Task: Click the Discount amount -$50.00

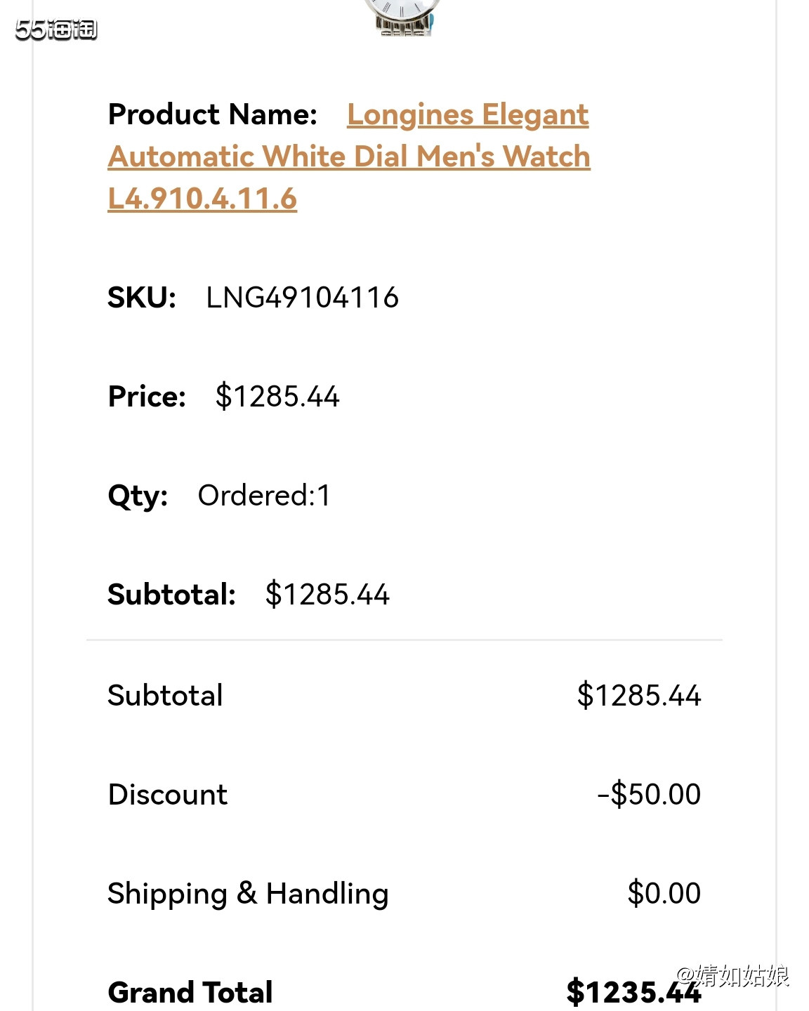Action: click(x=649, y=795)
